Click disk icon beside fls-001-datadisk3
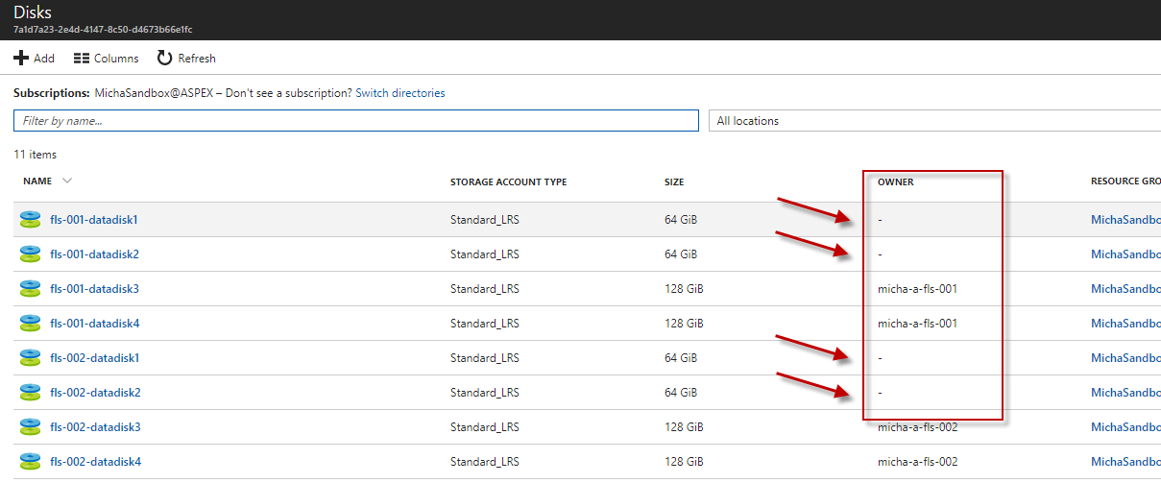The height and width of the screenshot is (483, 1161). pyautogui.click(x=31, y=289)
